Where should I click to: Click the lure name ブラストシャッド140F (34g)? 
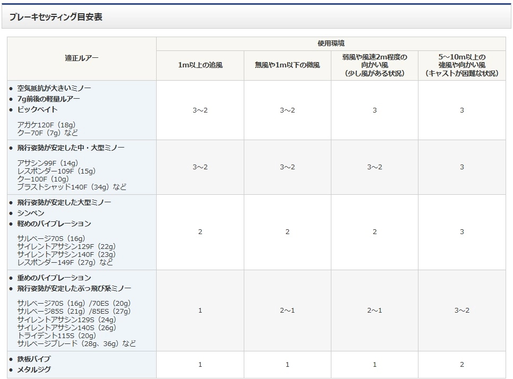(63, 187)
